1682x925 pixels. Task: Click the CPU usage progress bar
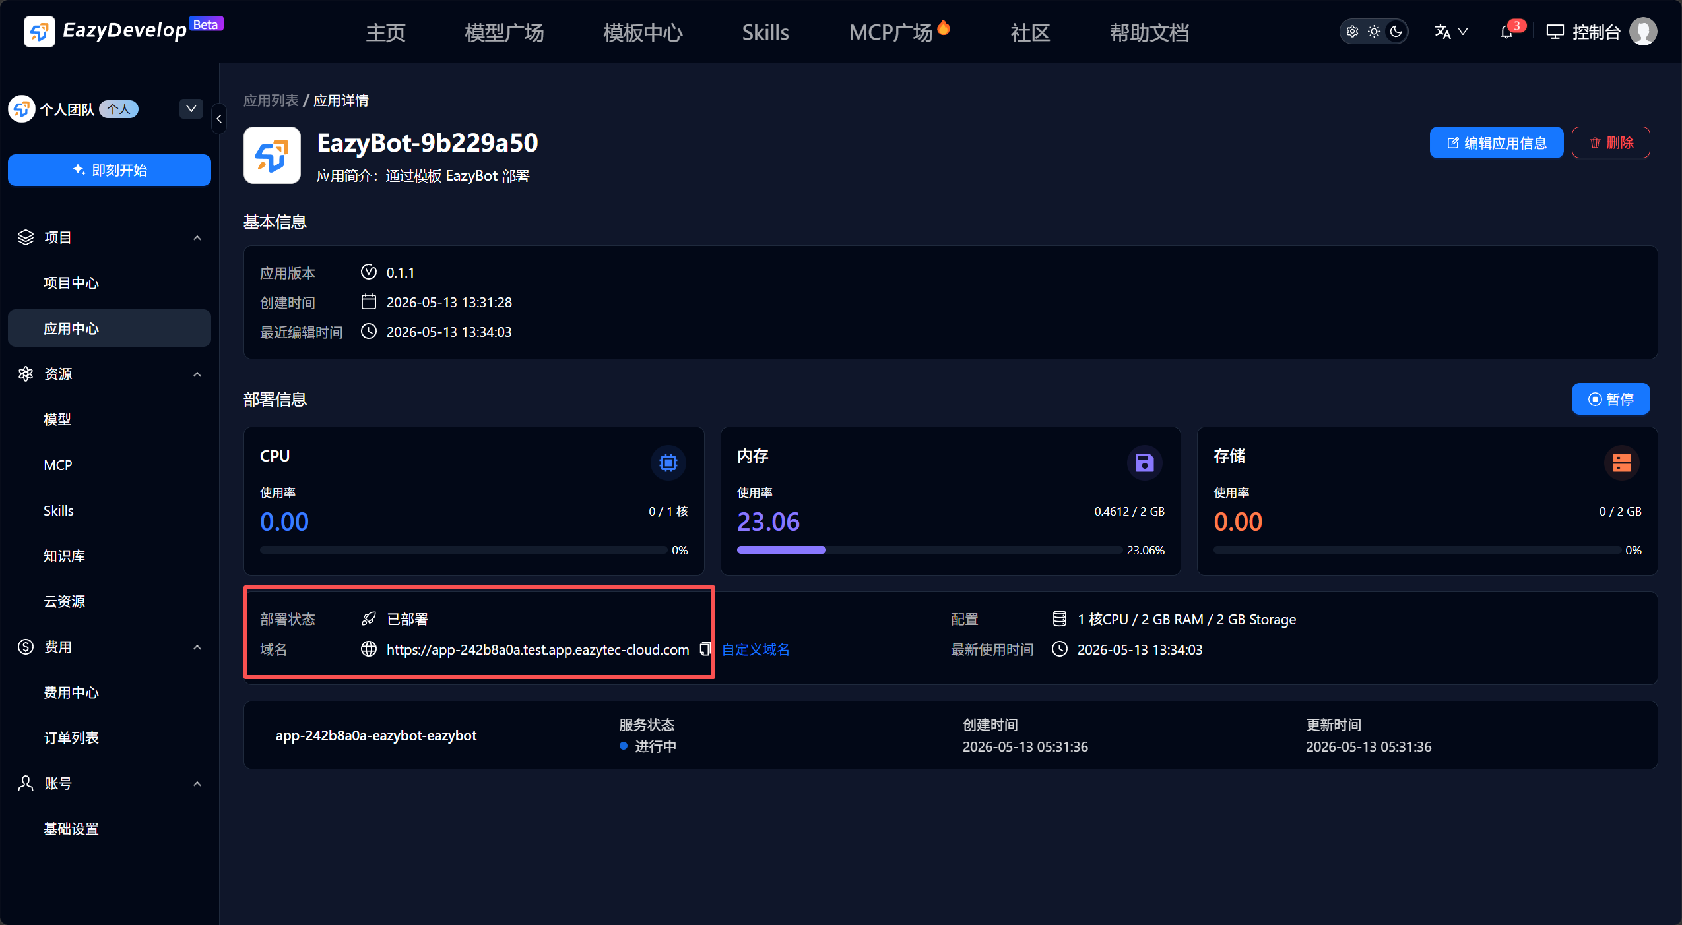464,550
